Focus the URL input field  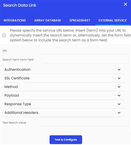tap(85, 52)
